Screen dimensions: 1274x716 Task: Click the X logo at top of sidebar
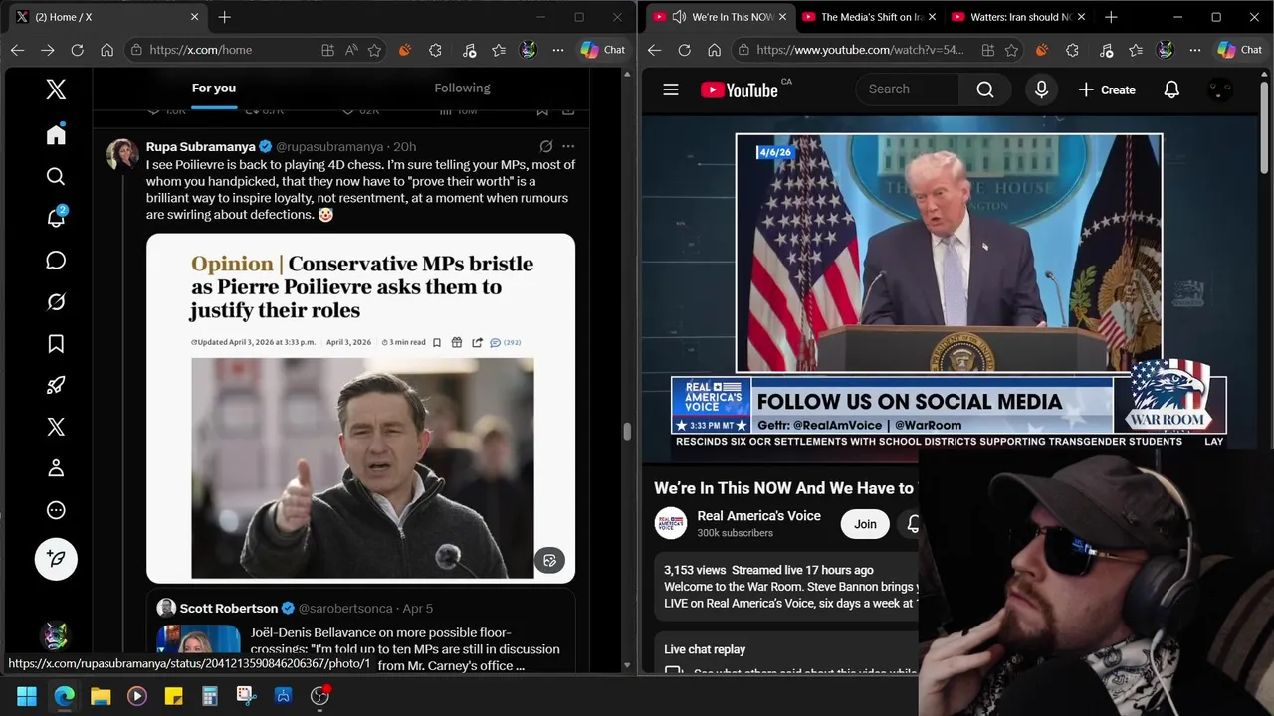[56, 89]
